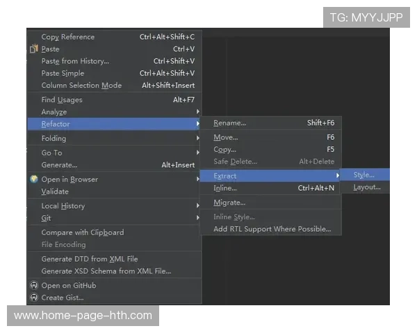417x333 pixels.
Task: Click Add RTL Support Where Possible
Action: [272, 229]
